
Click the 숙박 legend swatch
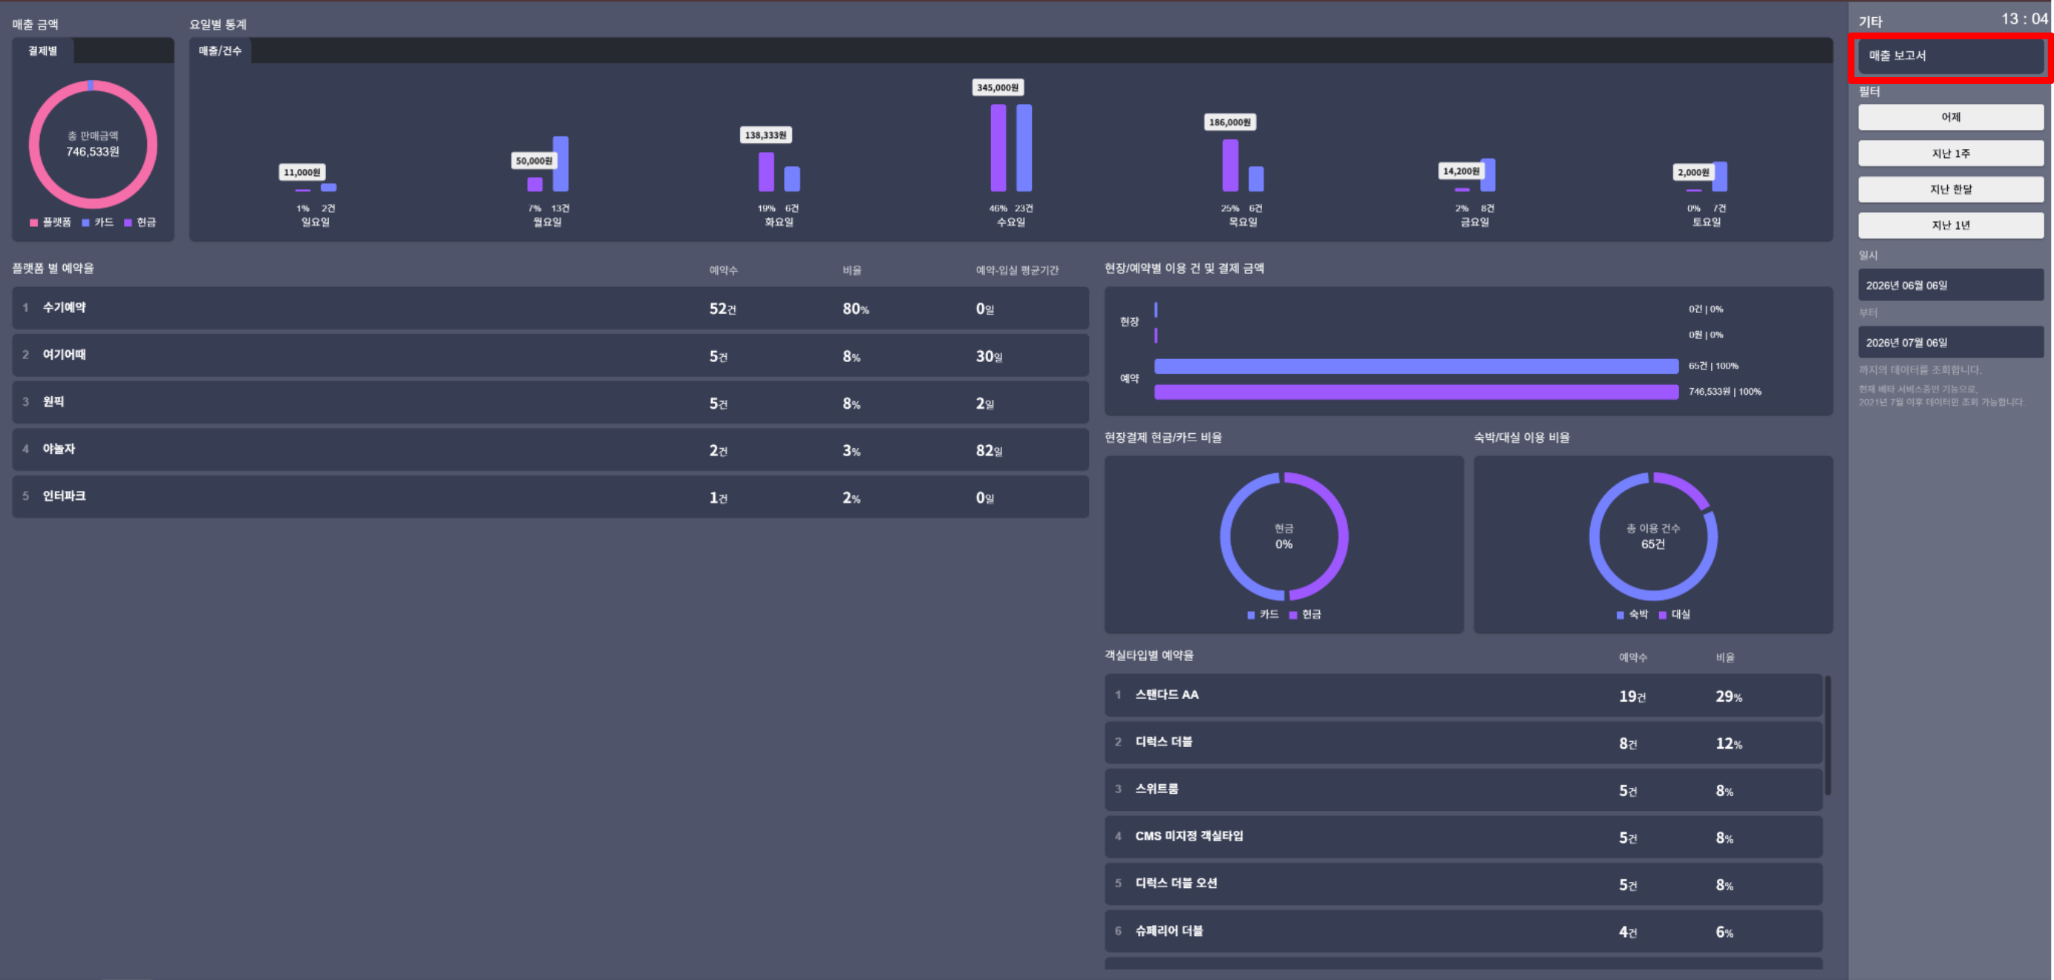[x=1620, y=615]
